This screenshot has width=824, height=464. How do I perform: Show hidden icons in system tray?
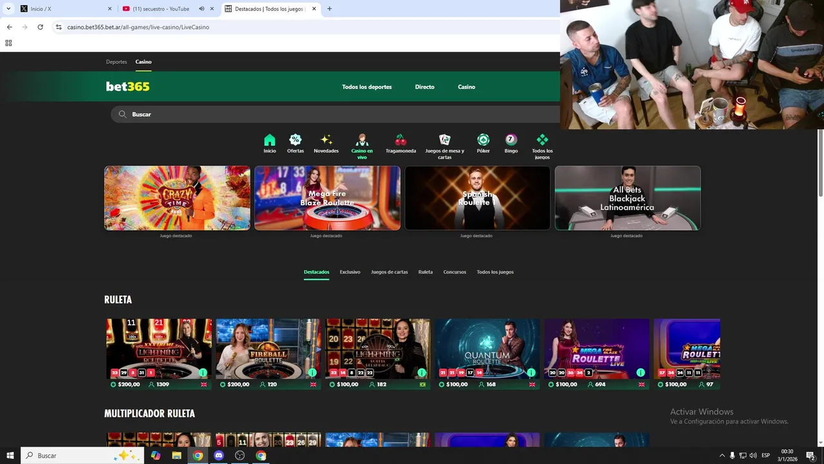722,456
